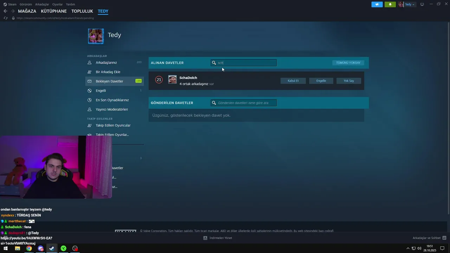Open the Oyunlar menu
The image size is (450, 253).
tap(57, 5)
